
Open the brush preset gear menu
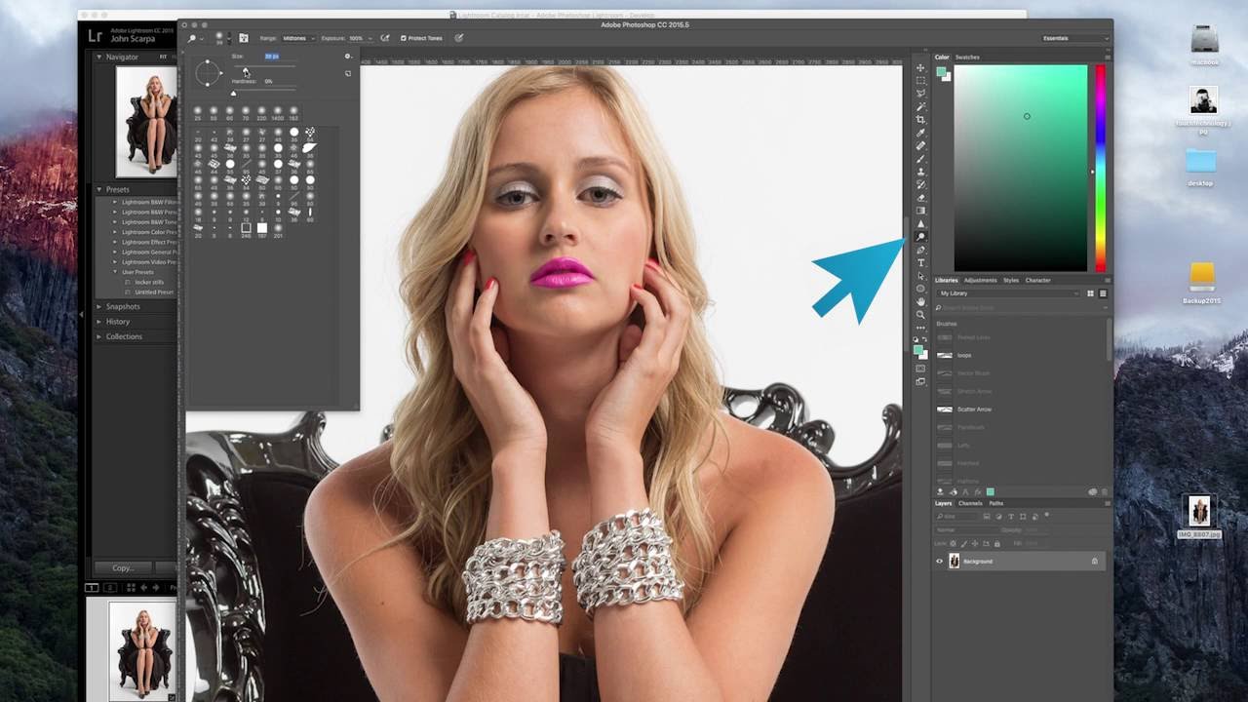(x=348, y=57)
